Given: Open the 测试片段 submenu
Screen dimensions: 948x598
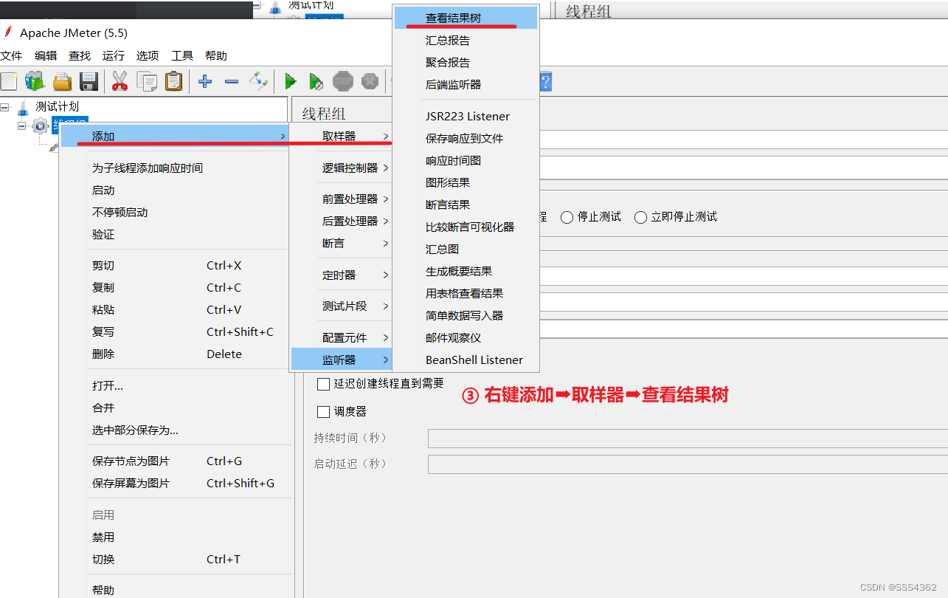Looking at the screenshot, I should [341, 306].
